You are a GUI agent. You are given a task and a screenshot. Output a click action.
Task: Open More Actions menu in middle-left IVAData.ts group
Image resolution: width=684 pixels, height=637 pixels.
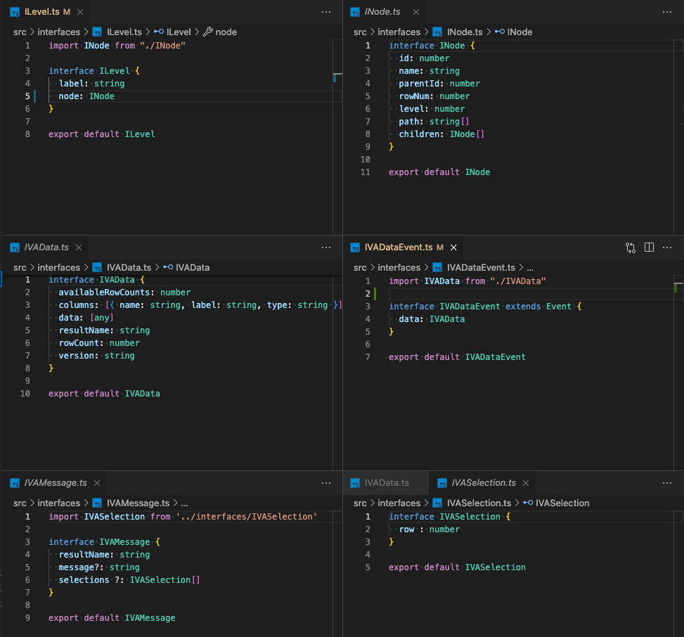(x=325, y=247)
